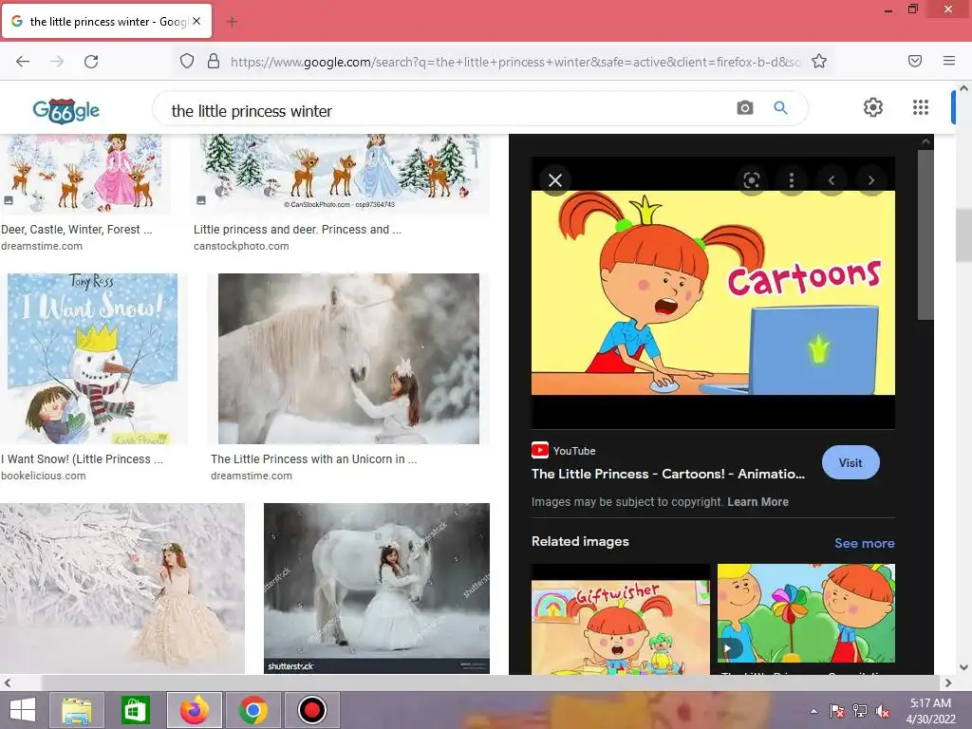This screenshot has width=972, height=729.
Task: Click the horizontal scrollbar right arrow
Action: tap(948, 683)
